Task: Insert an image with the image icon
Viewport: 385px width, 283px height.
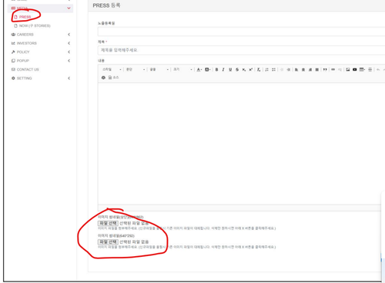Action: pyautogui.click(x=348, y=69)
